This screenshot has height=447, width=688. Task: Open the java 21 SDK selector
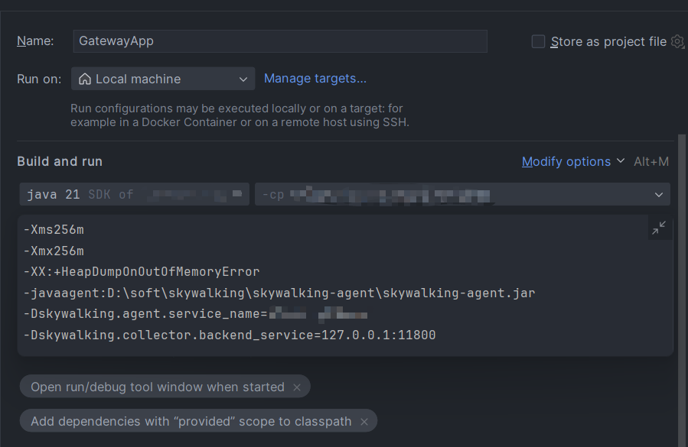[135, 195]
